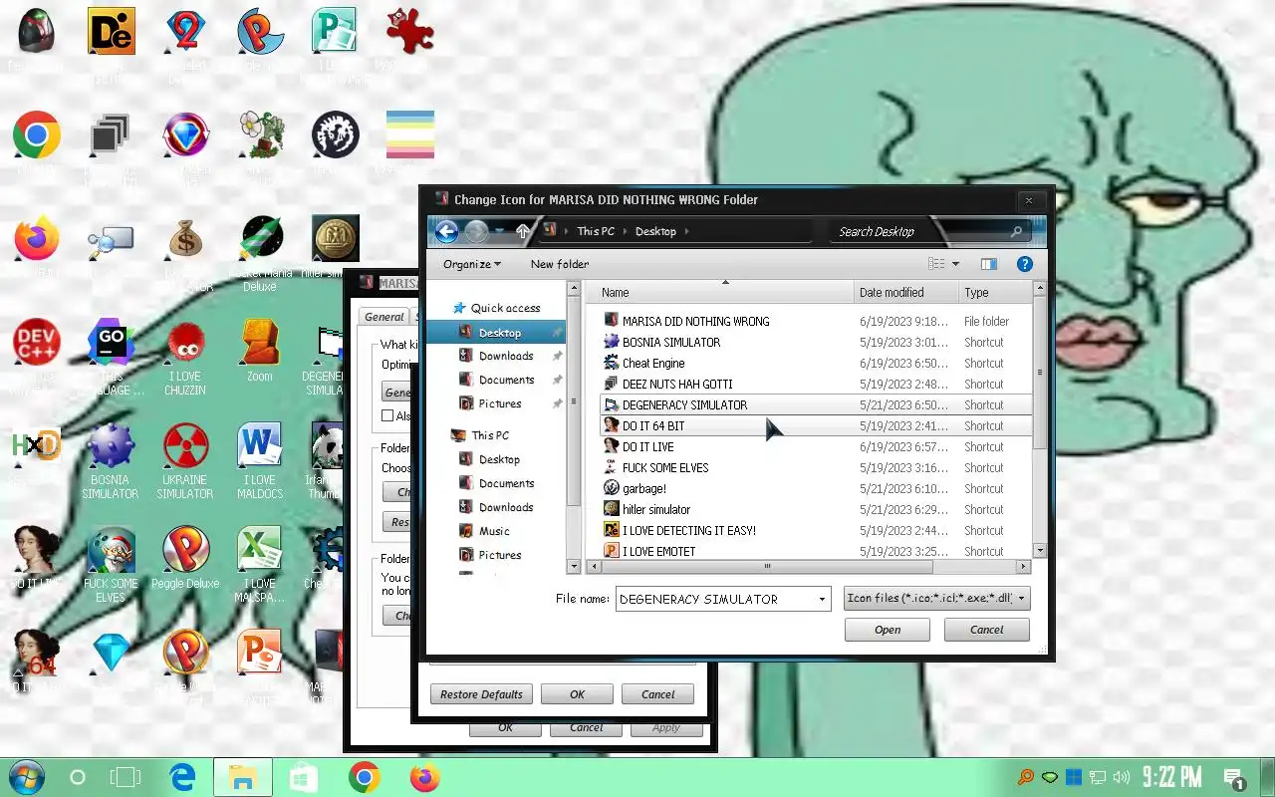
Task: Expand the breadcrumb arrow after This PC
Action: tap(627, 231)
